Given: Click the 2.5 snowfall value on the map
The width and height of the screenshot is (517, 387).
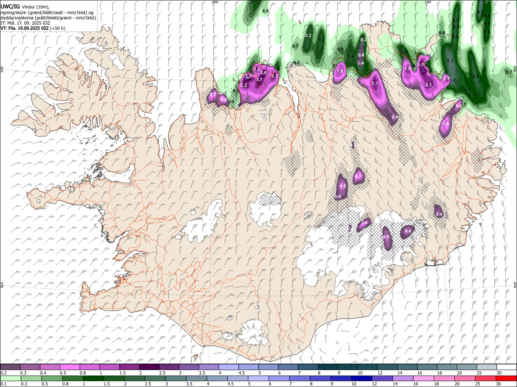Looking at the screenshot, I should click(x=275, y=76).
